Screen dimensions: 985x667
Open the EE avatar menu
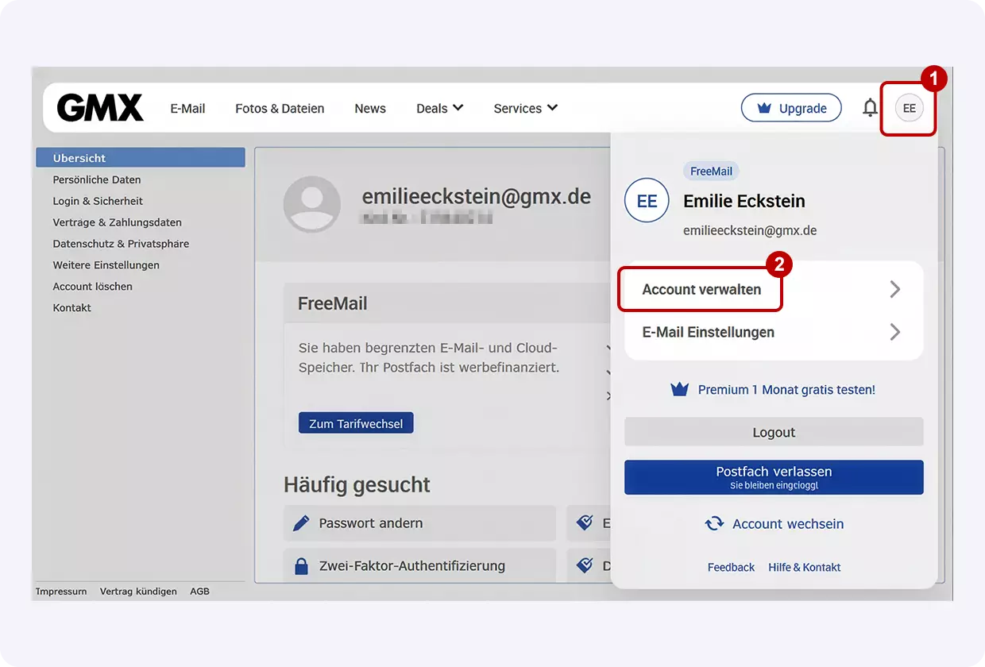pos(908,107)
